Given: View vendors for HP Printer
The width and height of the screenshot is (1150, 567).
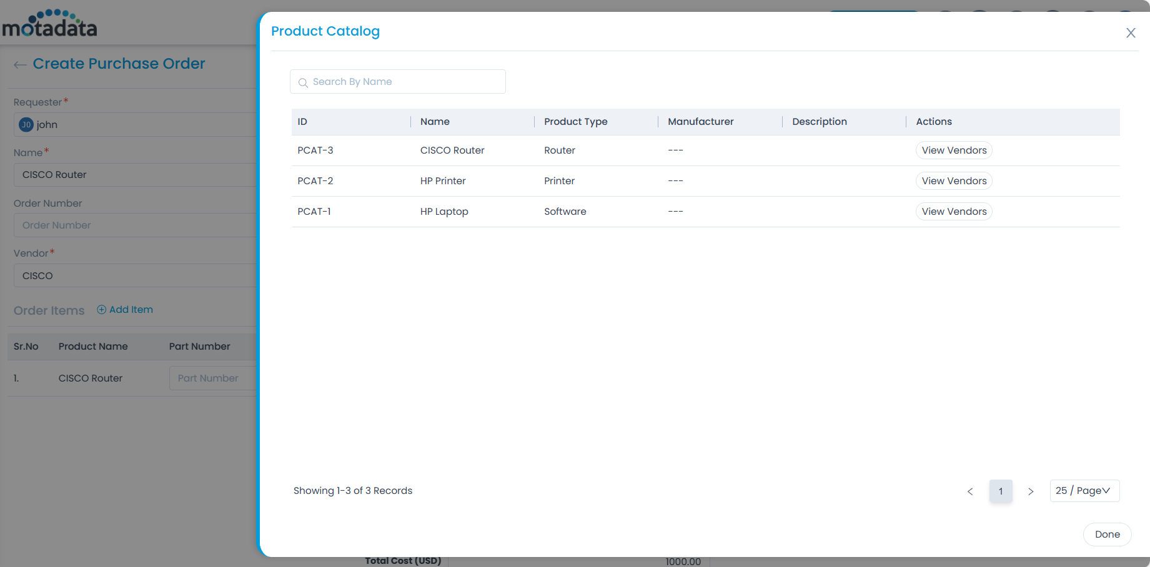Looking at the screenshot, I should click(953, 181).
